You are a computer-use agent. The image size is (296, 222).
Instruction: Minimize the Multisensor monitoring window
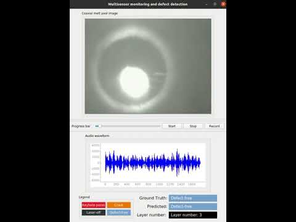(207, 4)
